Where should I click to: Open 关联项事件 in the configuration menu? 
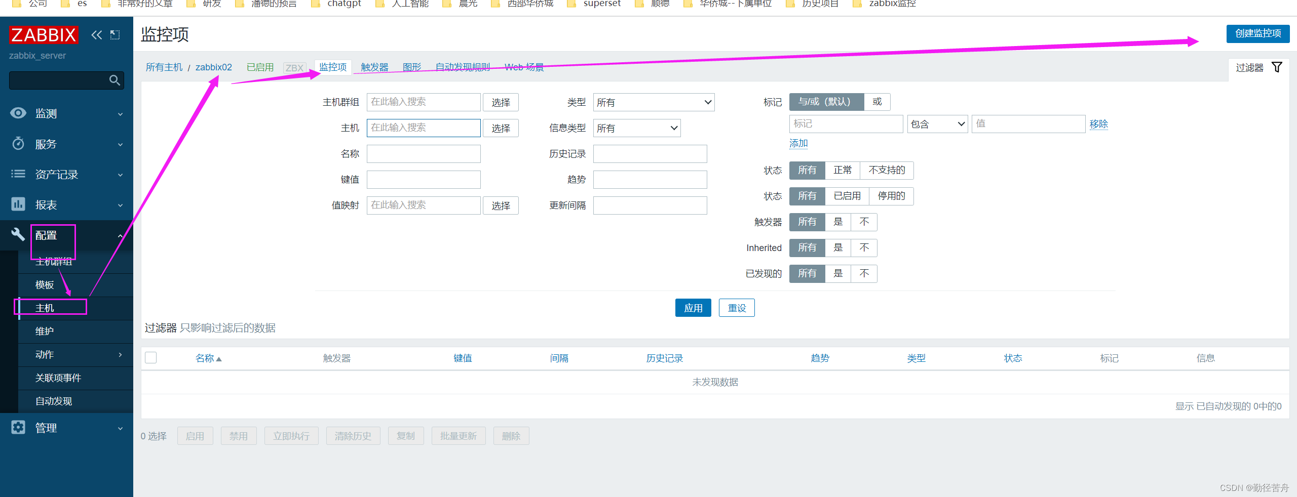pyautogui.click(x=58, y=378)
